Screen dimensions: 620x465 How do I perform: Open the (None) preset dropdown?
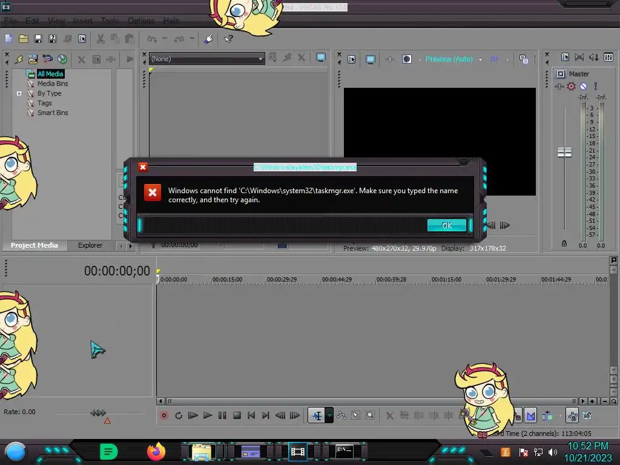(x=207, y=59)
